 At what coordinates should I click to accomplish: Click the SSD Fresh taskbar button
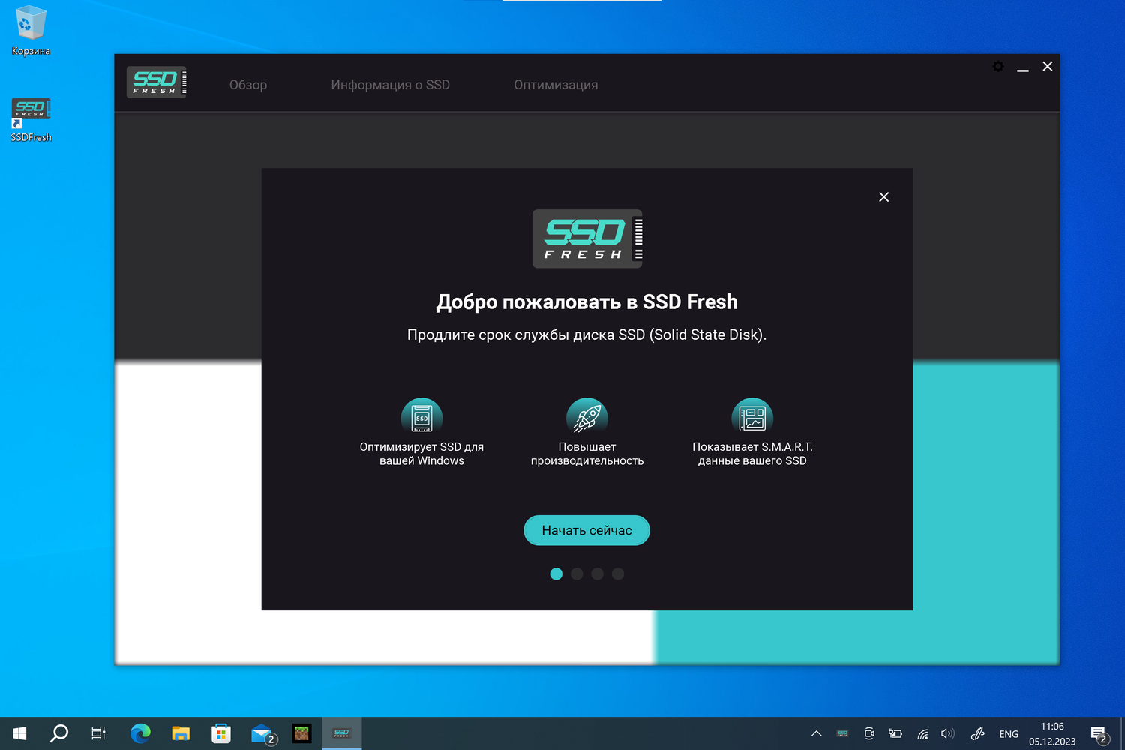point(342,733)
